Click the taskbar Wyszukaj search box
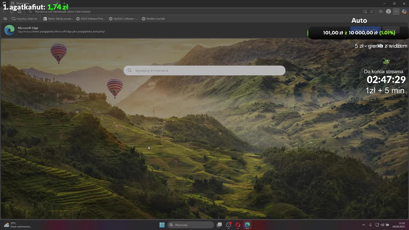409x230 pixels. 191,225
